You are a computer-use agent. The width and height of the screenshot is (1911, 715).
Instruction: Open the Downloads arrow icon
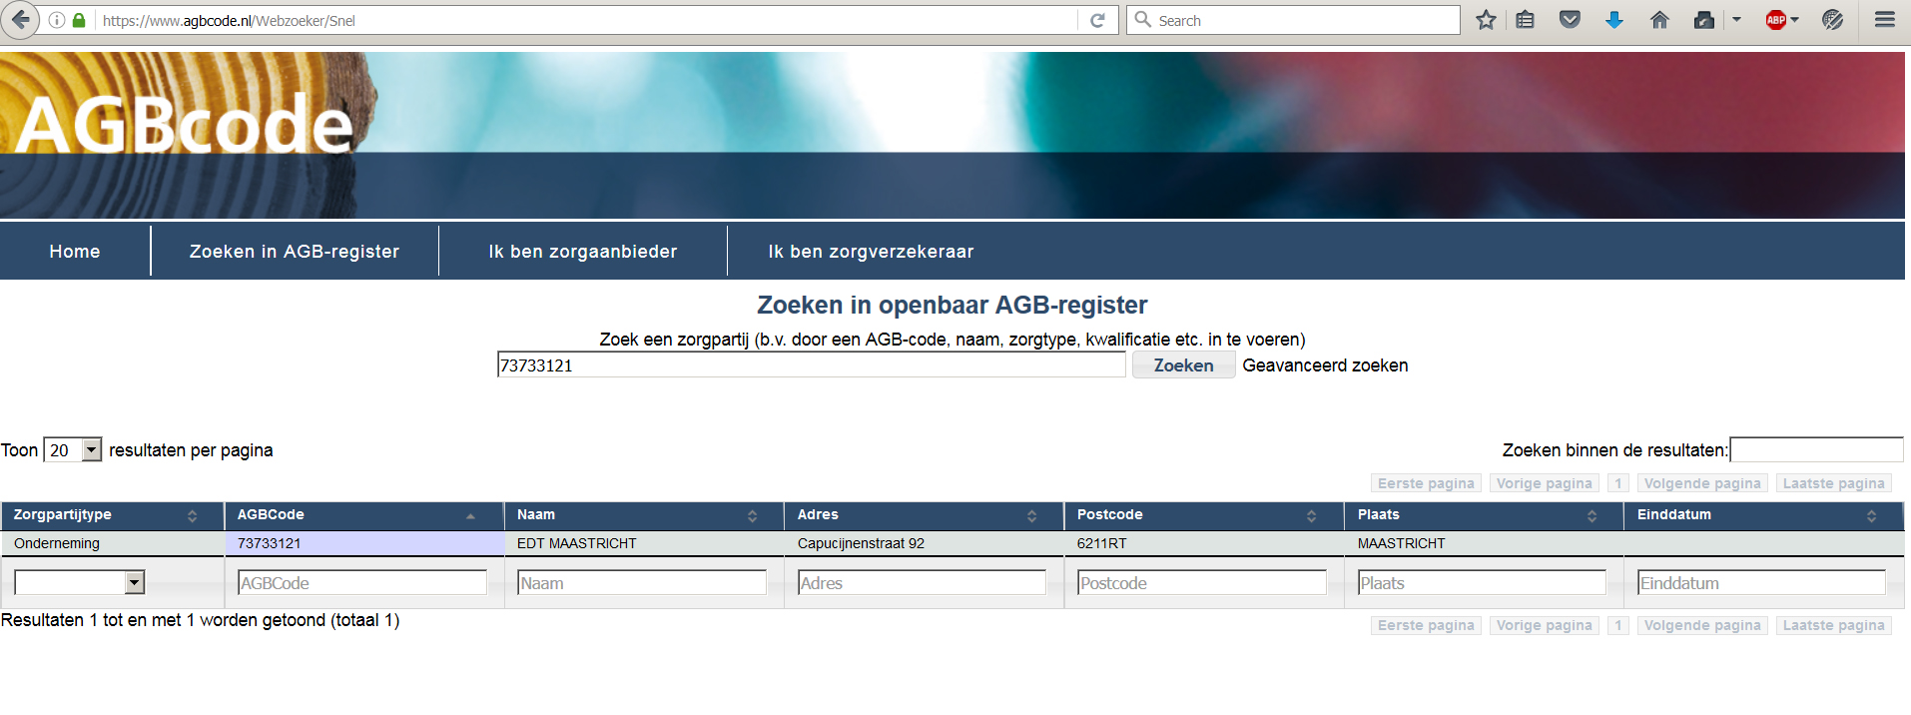pos(1613,20)
